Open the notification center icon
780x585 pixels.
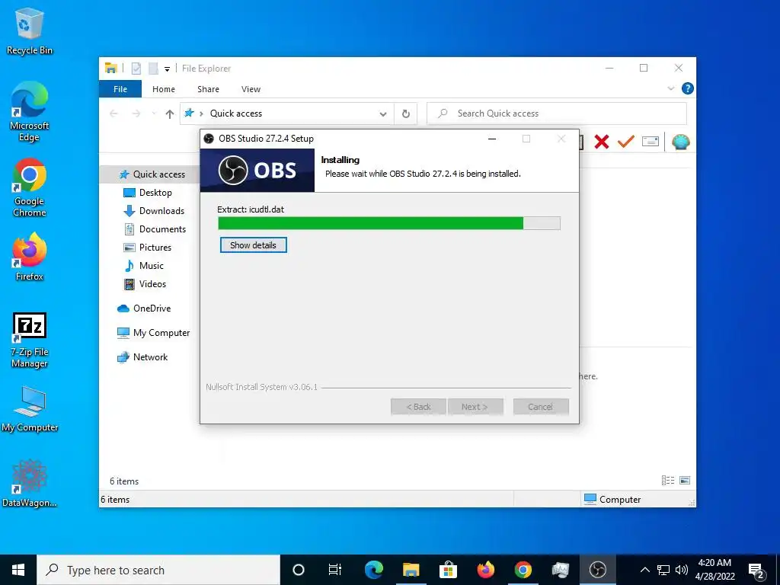[x=756, y=571]
